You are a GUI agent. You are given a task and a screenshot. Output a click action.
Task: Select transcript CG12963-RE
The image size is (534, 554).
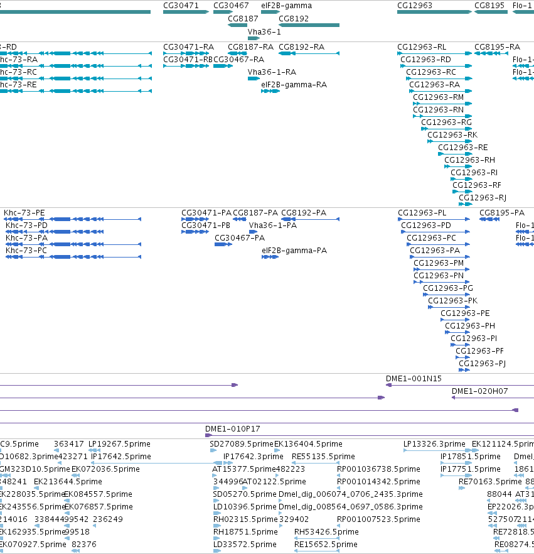coord(455,154)
